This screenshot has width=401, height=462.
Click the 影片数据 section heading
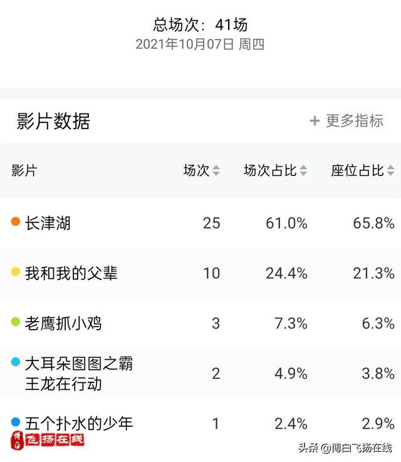(53, 121)
